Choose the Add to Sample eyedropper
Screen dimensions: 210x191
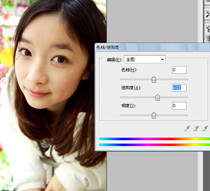click(196, 129)
